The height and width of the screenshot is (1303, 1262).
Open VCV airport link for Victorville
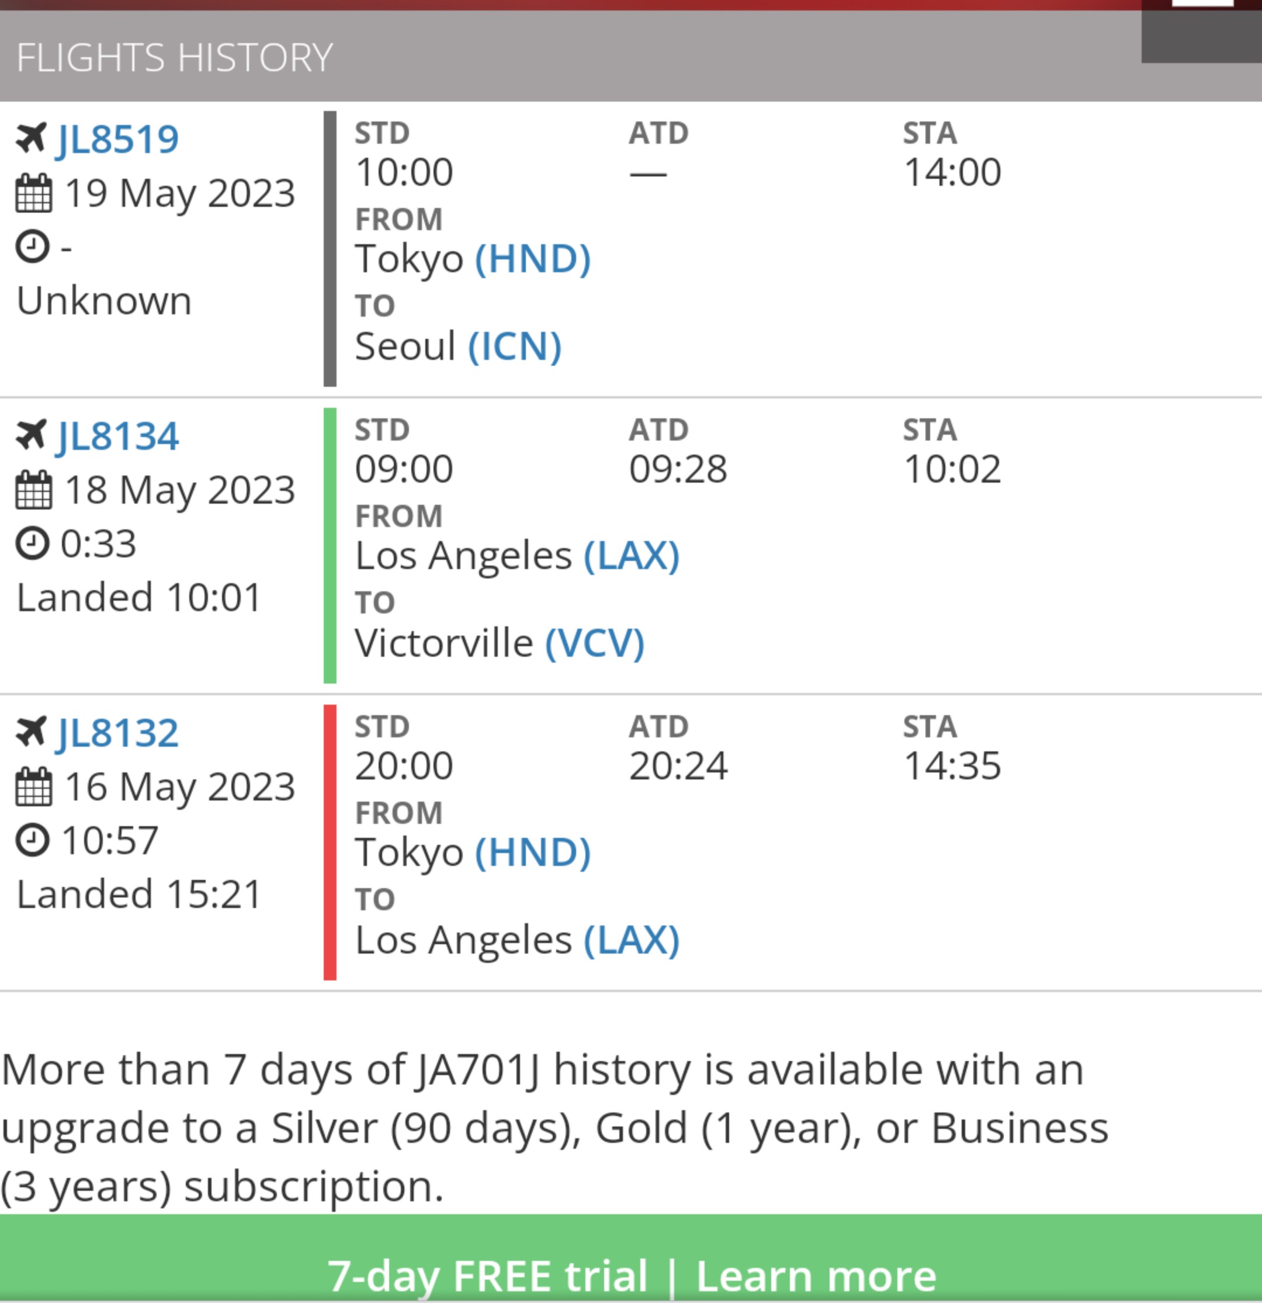pyautogui.click(x=595, y=643)
